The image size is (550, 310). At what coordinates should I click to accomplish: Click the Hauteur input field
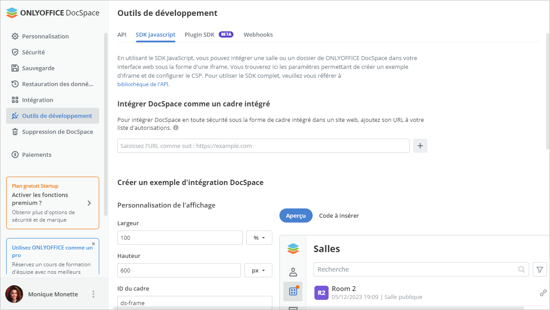point(179,270)
